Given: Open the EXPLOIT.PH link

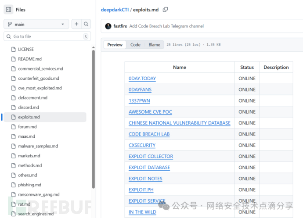Looking at the screenshot, I should coord(141,189).
